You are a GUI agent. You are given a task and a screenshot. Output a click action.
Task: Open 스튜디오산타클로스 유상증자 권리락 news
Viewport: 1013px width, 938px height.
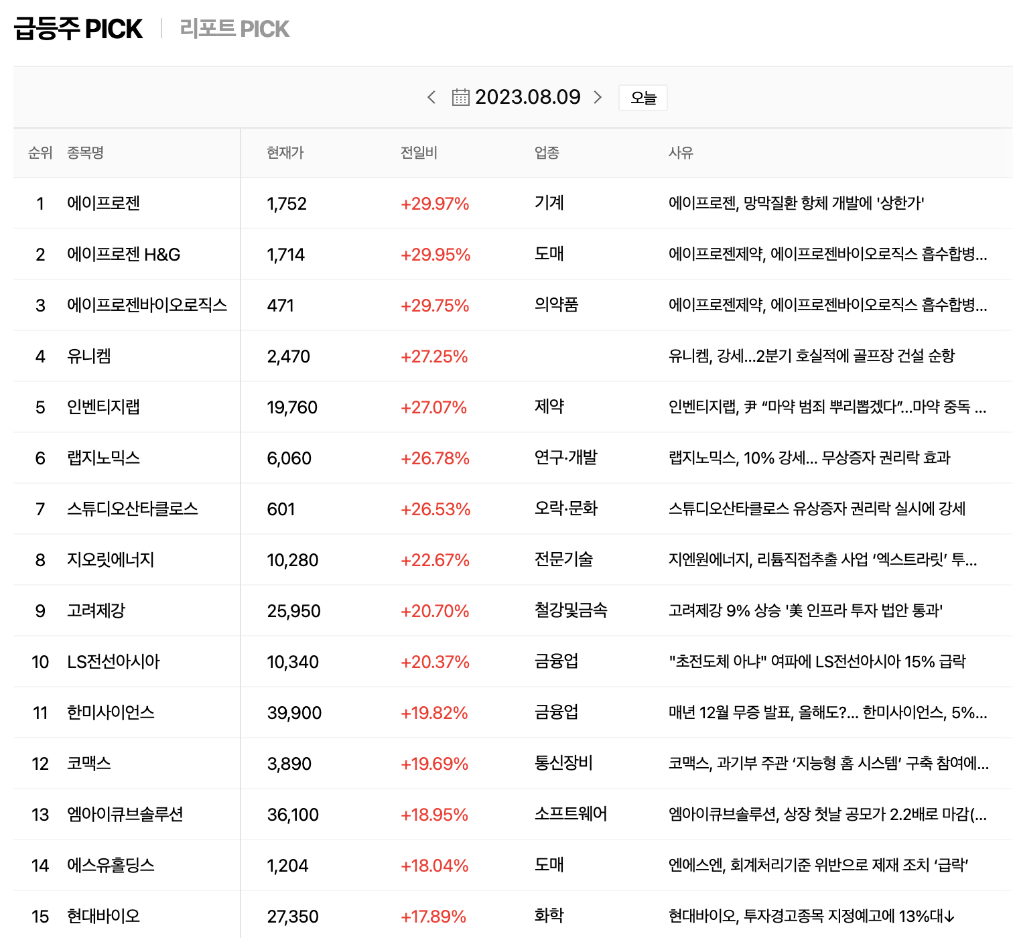pyautogui.click(x=817, y=509)
